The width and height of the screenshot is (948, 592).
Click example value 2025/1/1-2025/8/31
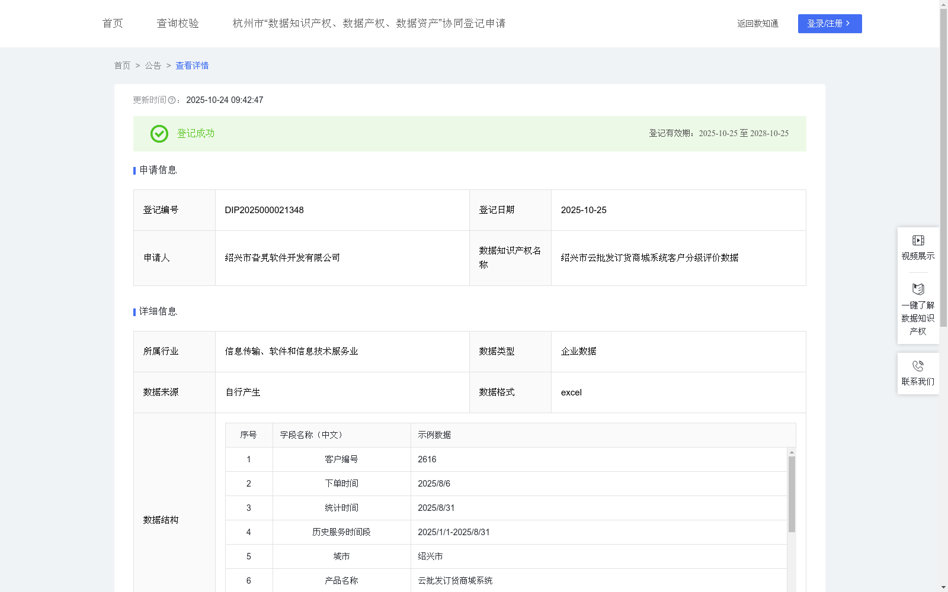pyautogui.click(x=454, y=532)
